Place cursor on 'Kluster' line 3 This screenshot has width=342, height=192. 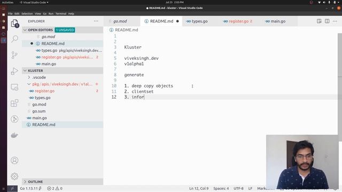tap(133, 47)
